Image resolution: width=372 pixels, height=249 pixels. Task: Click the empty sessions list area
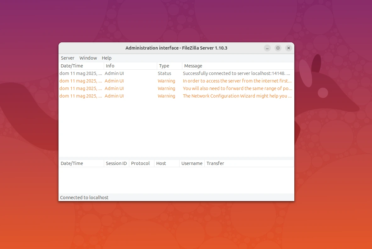[176, 179]
